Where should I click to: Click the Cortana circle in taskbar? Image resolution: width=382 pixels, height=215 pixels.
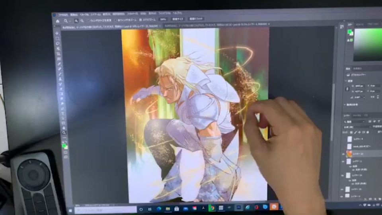(141, 209)
